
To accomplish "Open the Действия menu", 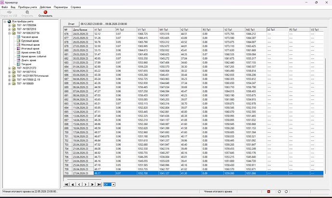I will click(45, 7).
